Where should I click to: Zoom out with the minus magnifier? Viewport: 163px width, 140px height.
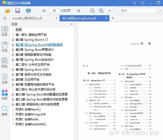92,11
